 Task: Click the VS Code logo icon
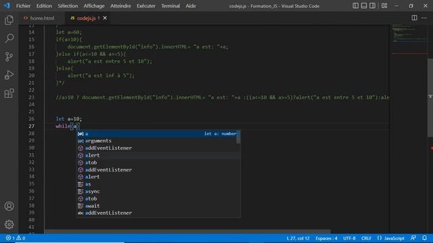click(x=7, y=5)
